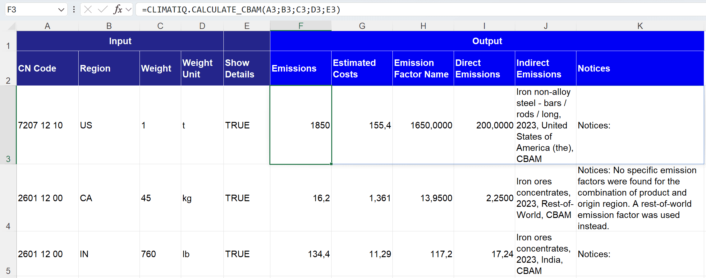Select the weight unit t cell
Image resolution: width=706 pixels, height=278 pixels.
(202, 125)
